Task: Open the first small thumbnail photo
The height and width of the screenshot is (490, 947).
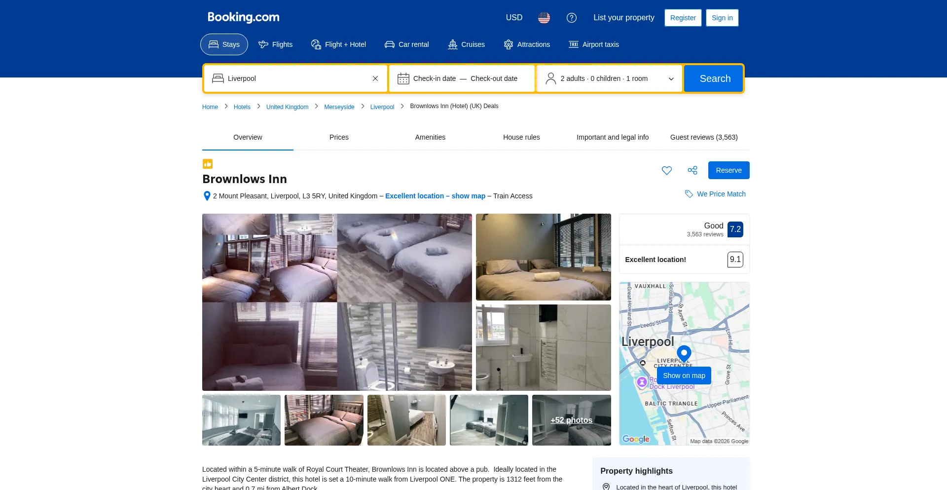Action: [241, 420]
